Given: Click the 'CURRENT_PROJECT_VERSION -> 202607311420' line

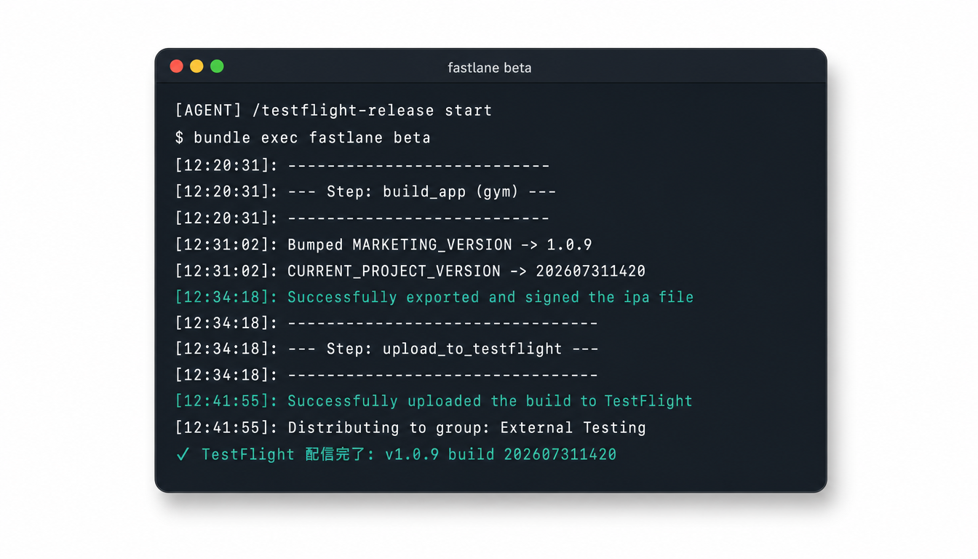Looking at the screenshot, I should click(x=410, y=271).
